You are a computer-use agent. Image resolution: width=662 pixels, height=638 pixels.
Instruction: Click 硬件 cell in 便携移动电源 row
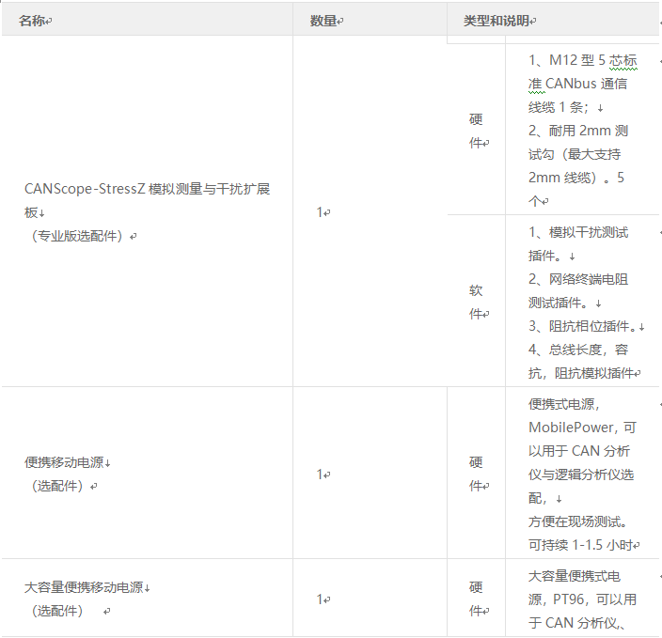click(x=476, y=474)
